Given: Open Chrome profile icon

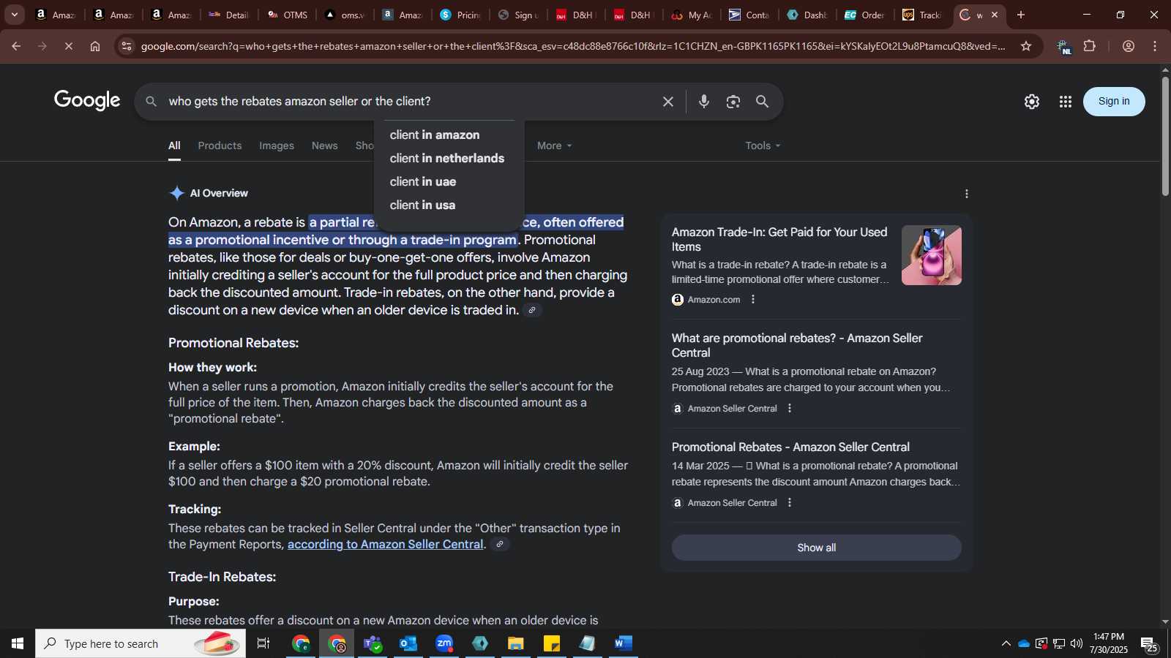Looking at the screenshot, I should (x=1129, y=46).
